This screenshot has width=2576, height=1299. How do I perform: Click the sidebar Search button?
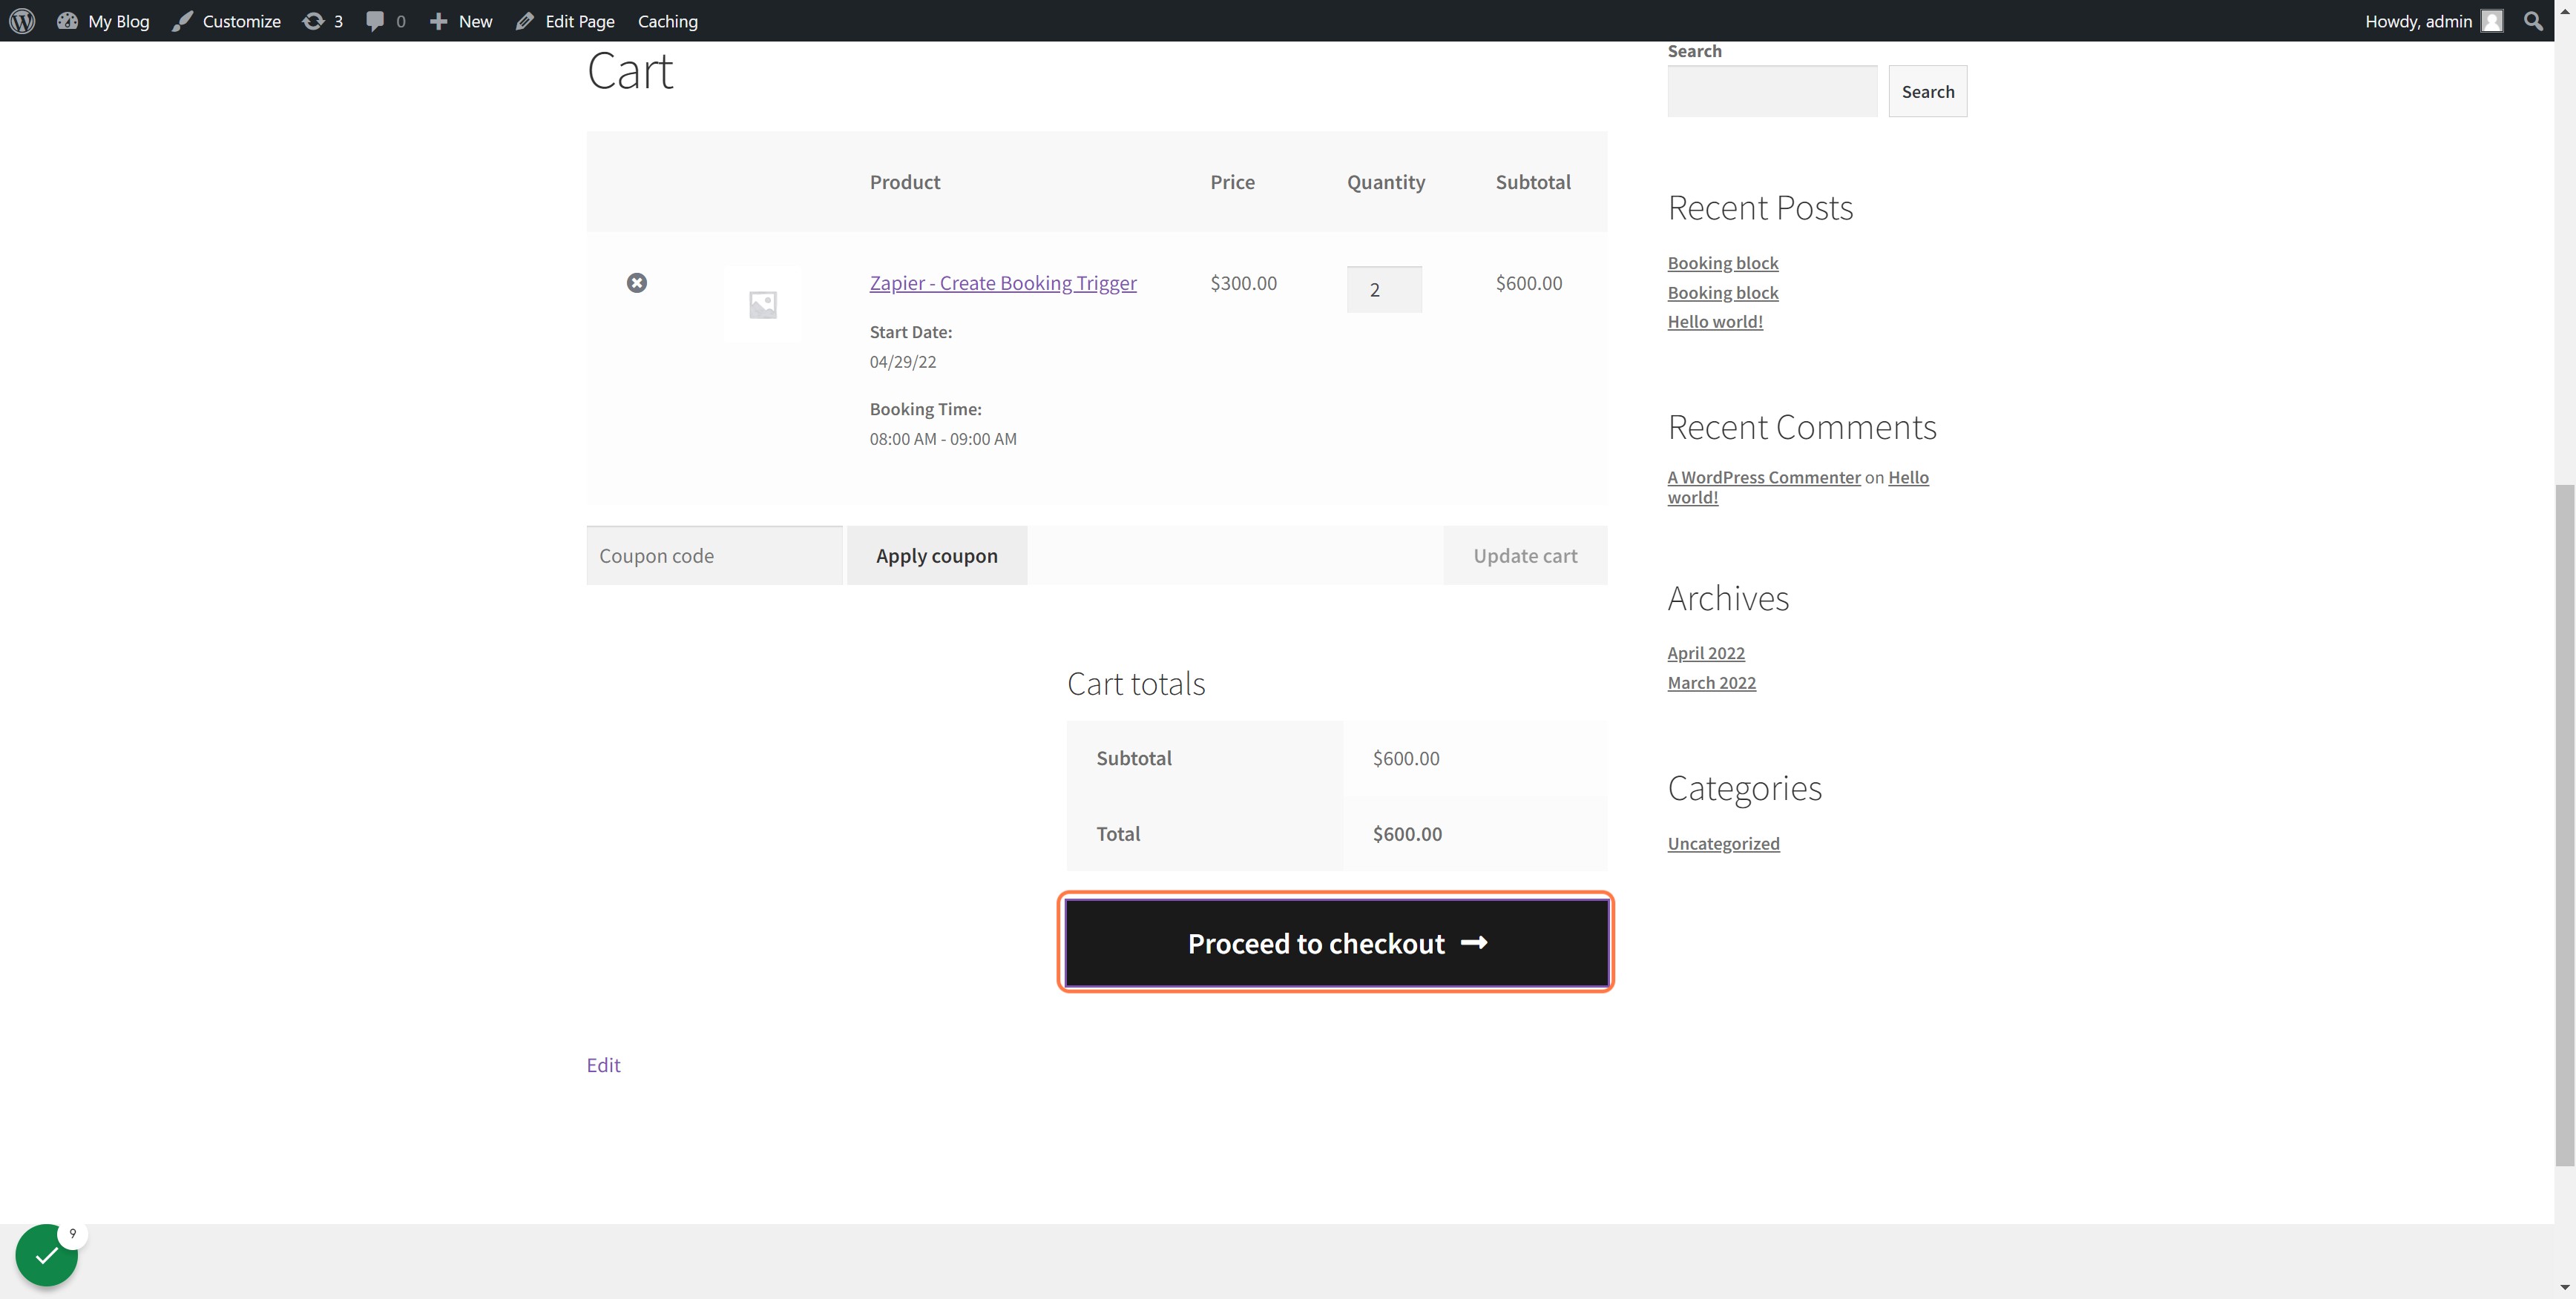pyautogui.click(x=1927, y=91)
